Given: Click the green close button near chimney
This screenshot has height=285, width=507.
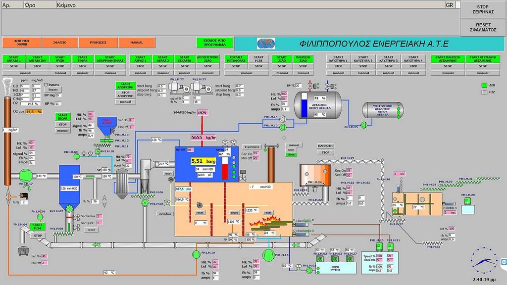Looking at the screenshot, I should 291,154.
